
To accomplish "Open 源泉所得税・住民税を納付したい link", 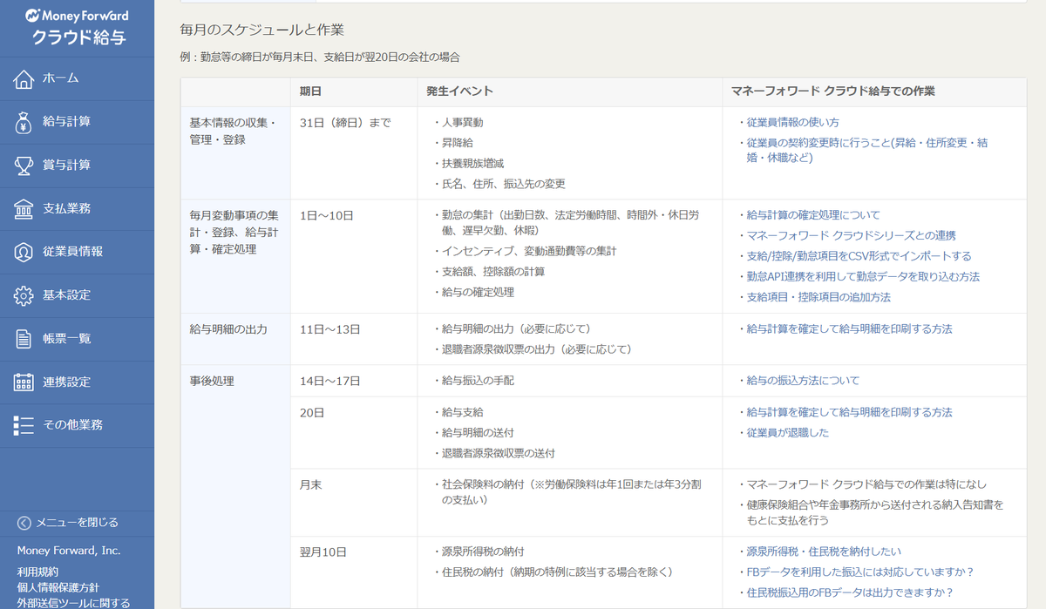I will (x=824, y=551).
